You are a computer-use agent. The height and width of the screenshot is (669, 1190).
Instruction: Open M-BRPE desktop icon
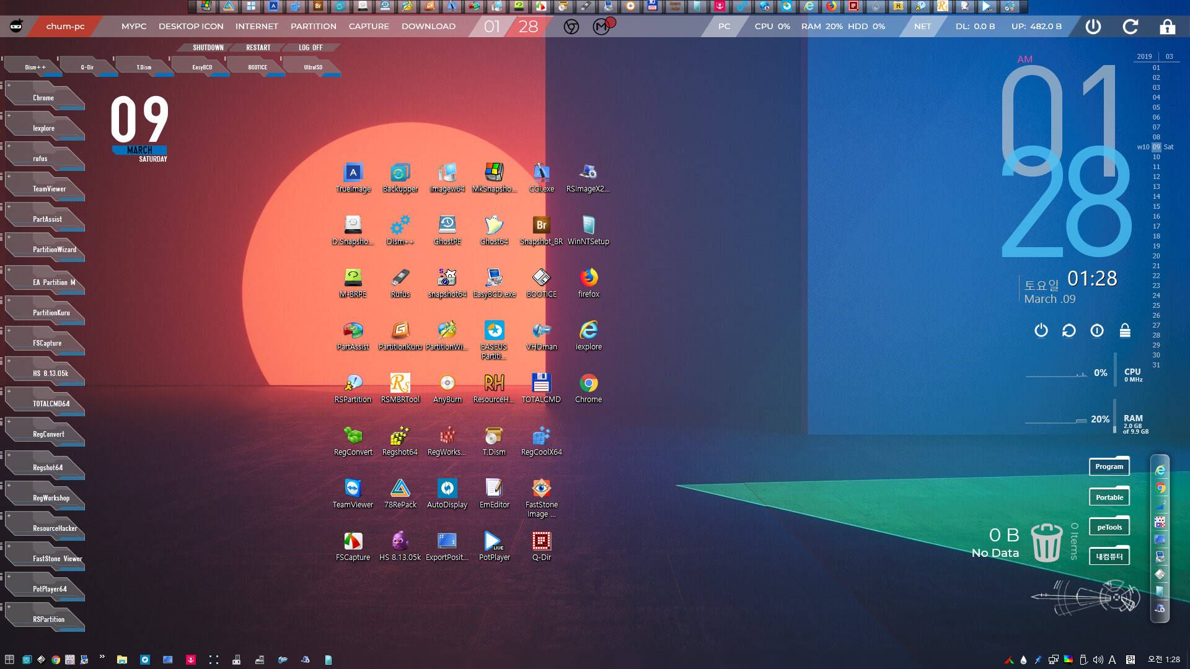pos(353,283)
